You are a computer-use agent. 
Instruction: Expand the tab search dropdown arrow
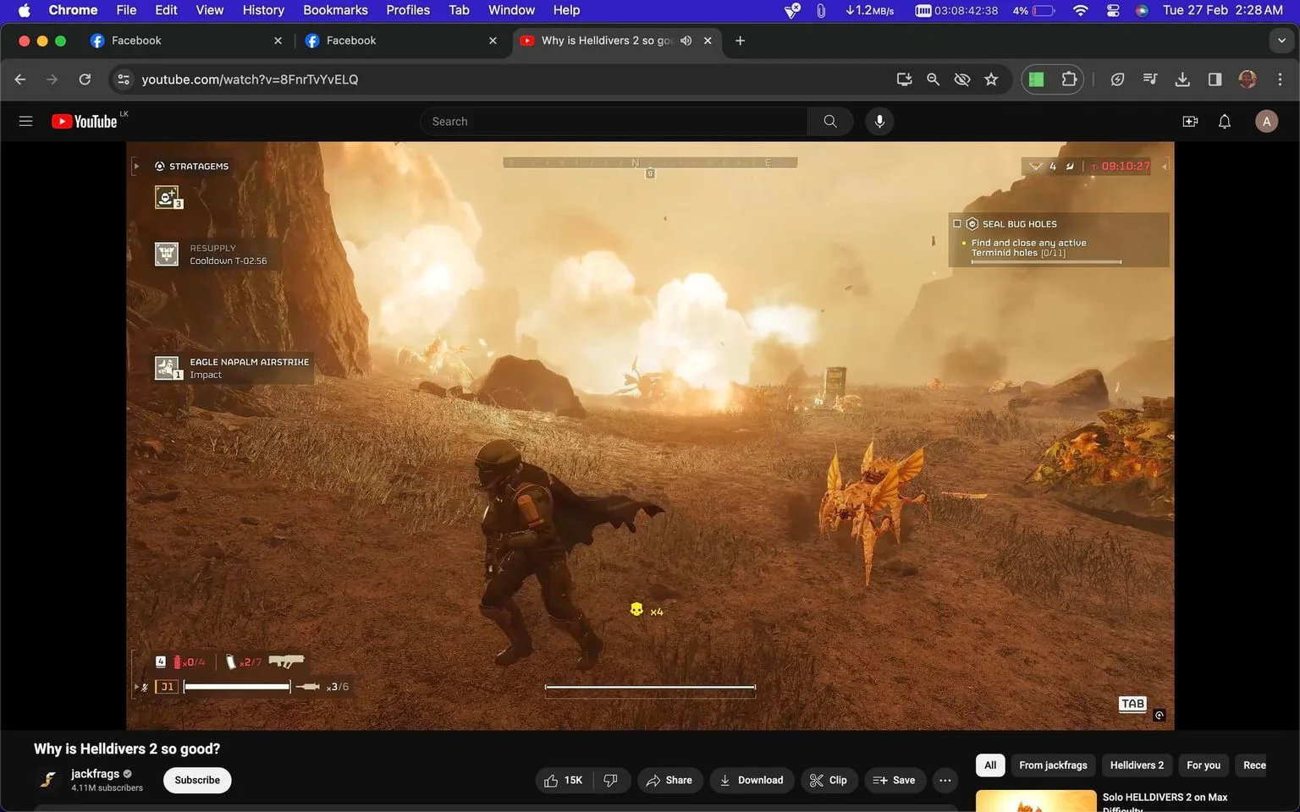point(1281,41)
